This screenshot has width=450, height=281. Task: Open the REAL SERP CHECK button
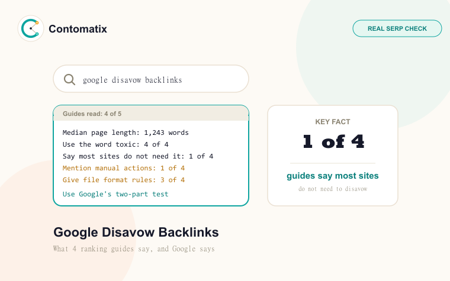(x=397, y=28)
